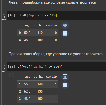The height and width of the screenshot is (105, 106).
Task: Open interactive table for cell 11 output
Action: pyautogui.click(x=65, y=77)
